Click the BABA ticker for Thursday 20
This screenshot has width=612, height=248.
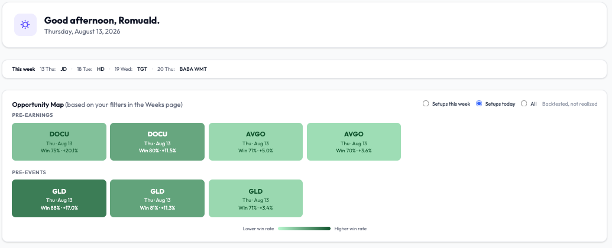186,69
